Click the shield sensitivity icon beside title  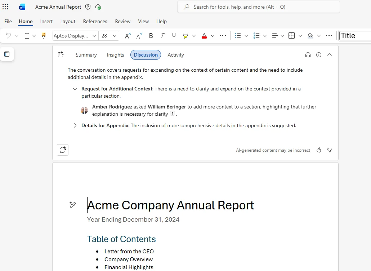pyautogui.click(x=88, y=7)
